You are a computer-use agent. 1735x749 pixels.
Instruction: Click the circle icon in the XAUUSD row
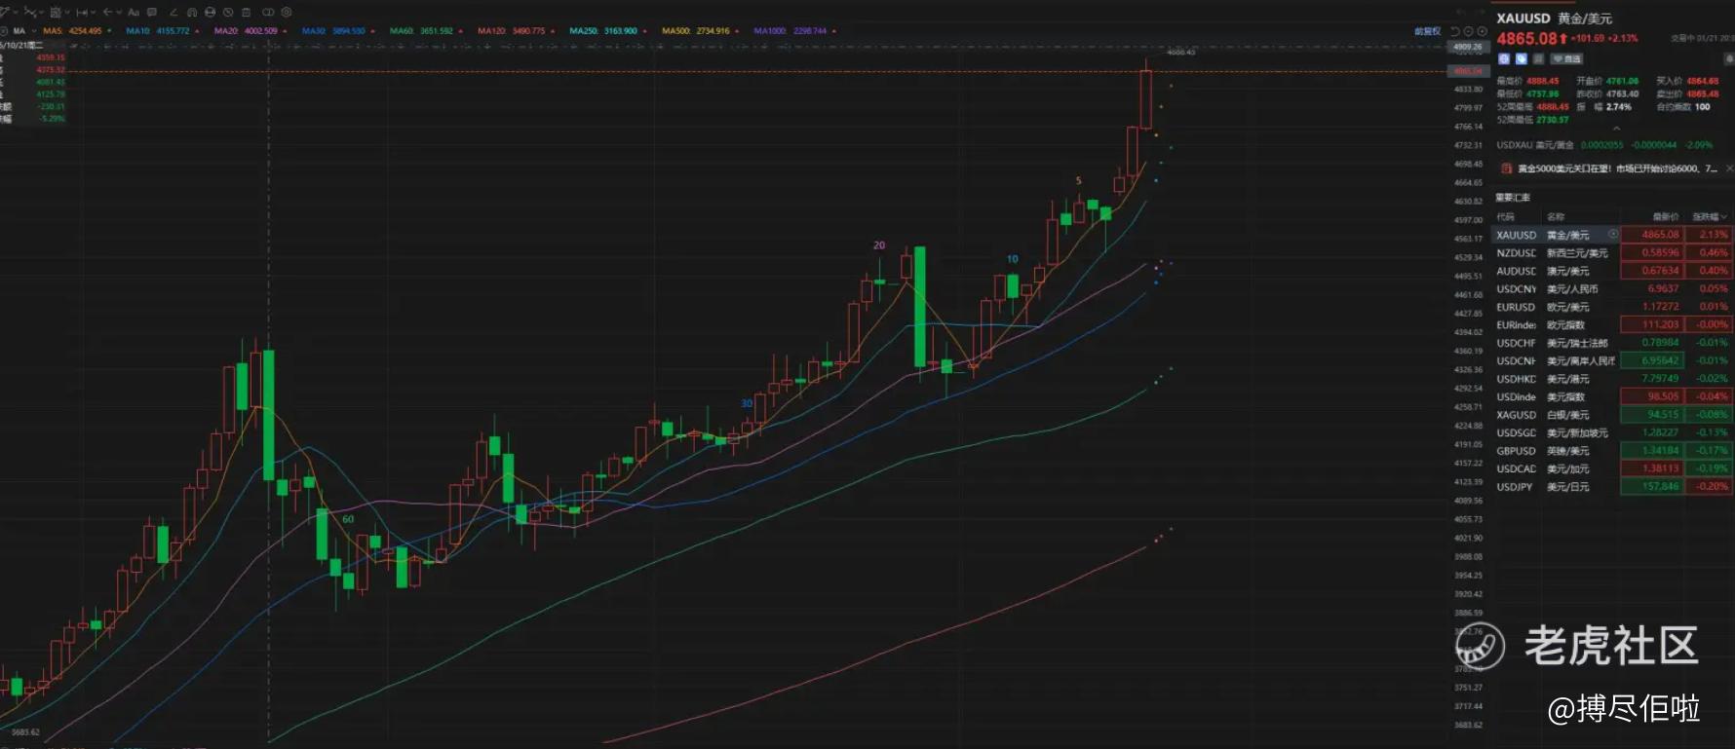pos(1613,234)
